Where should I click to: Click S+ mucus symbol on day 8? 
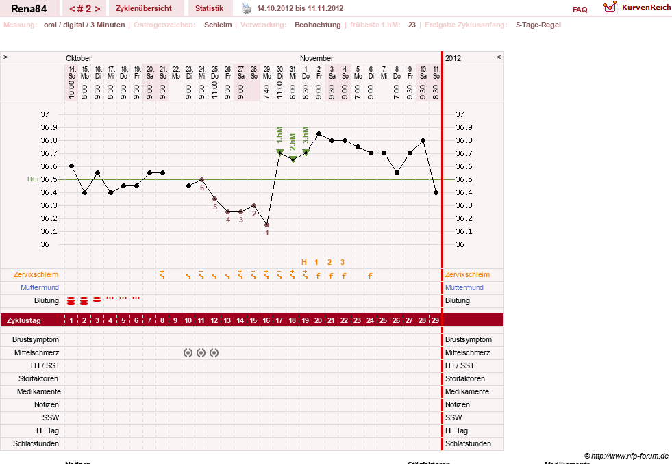click(162, 275)
